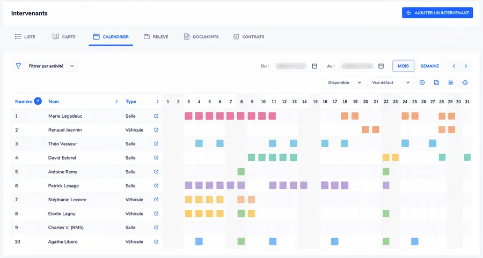The width and height of the screenshot is (483, 258).
Task: Click the name Renaud Jeannin
Action: (x=65, y=130)
